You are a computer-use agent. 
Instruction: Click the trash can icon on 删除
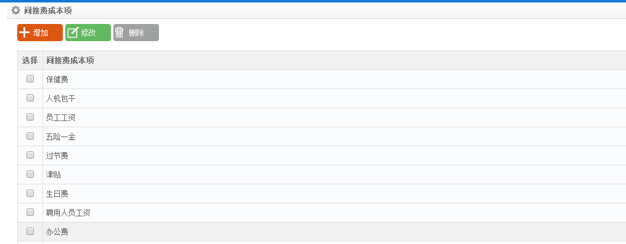pos(120,32)
